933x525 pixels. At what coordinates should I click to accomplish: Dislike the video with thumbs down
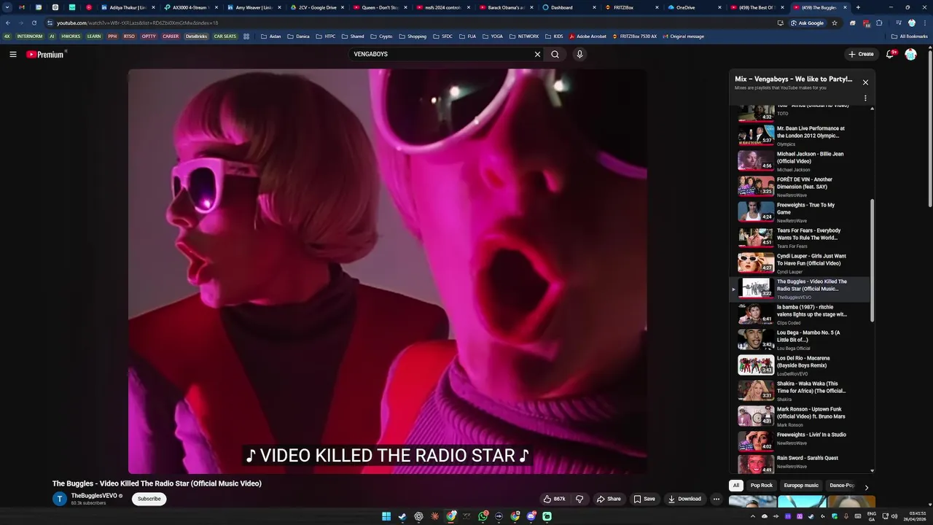click(579, 499)
